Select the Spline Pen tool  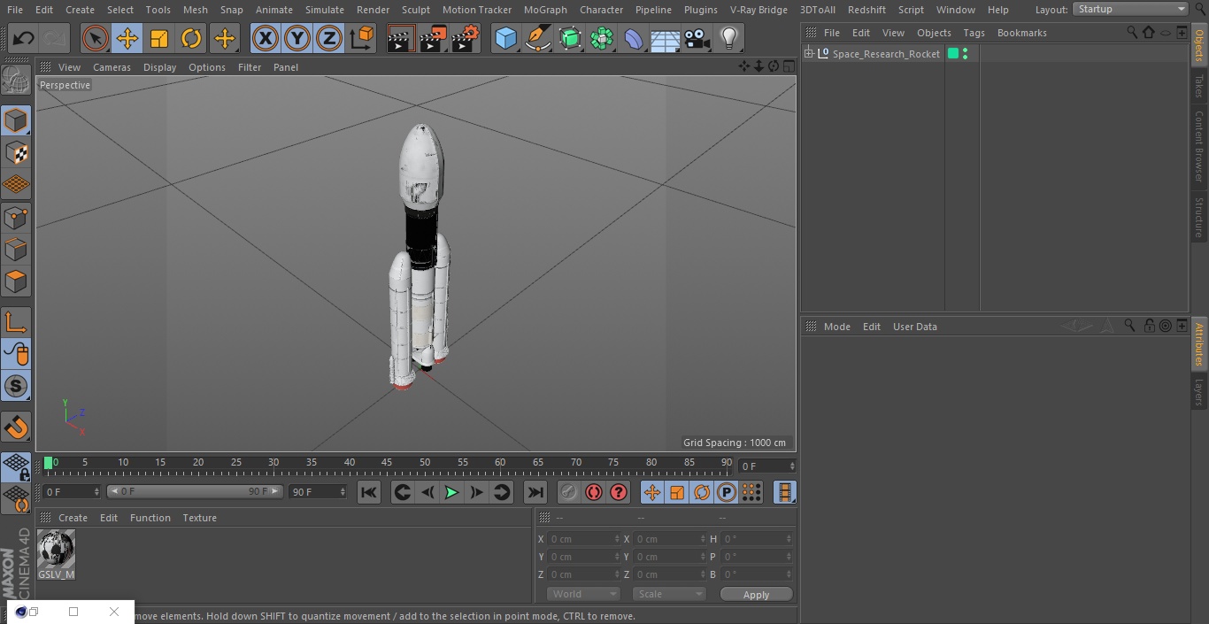(x=537, y=38)
